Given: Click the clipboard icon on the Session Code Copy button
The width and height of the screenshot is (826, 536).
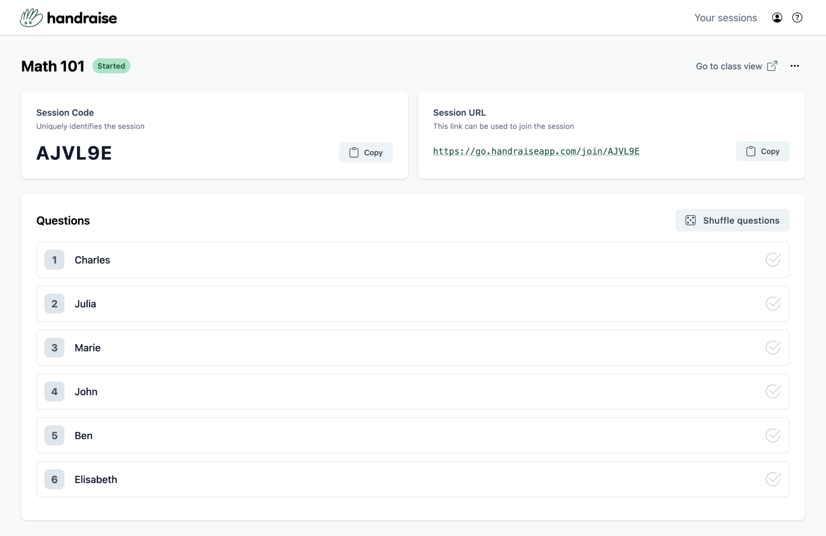Looking at the screenshot, I should pos(353,152).
